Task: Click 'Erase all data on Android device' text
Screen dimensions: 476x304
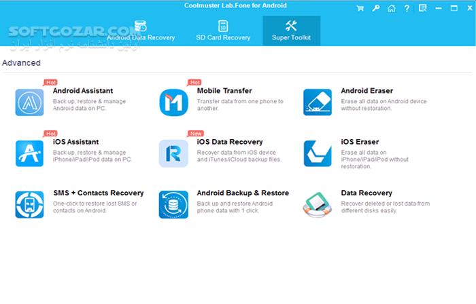Action: click(x=384, y=104)
